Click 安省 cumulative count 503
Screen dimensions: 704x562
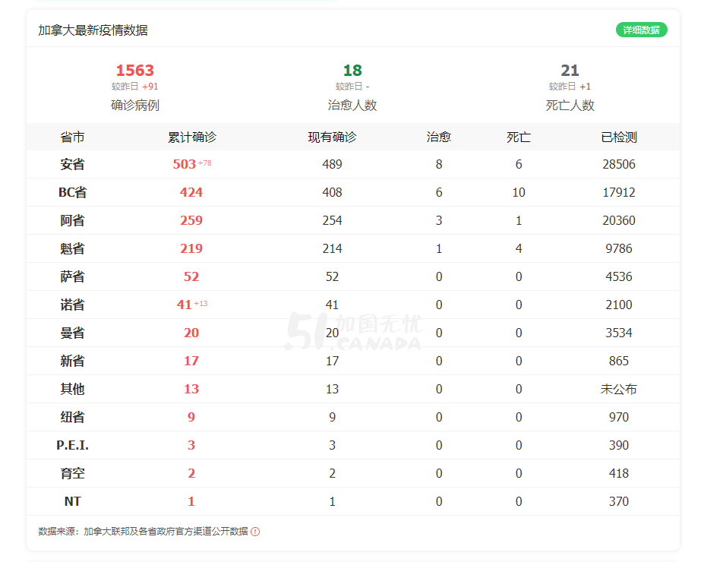click(x=184, y=164)
